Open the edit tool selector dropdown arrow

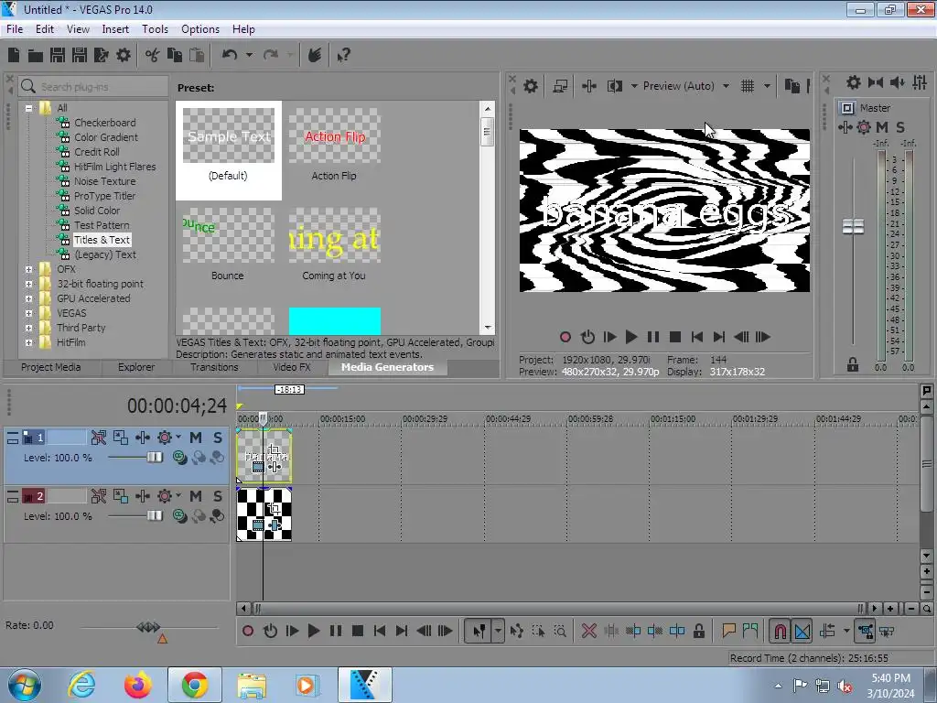tap(498, 631)
